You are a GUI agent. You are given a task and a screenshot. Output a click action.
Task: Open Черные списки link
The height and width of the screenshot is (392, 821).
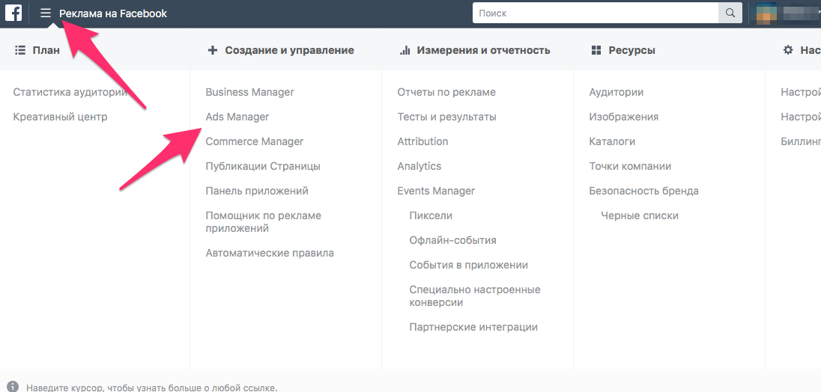640,215
